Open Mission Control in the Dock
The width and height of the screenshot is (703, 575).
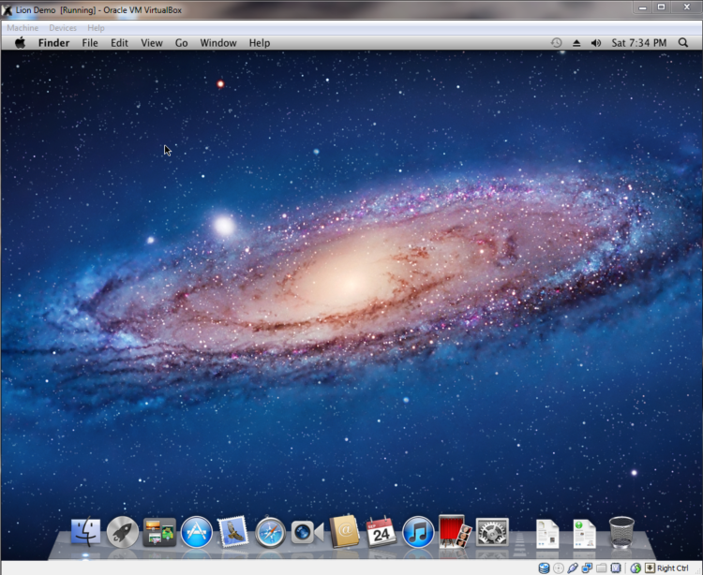[159, 532]
